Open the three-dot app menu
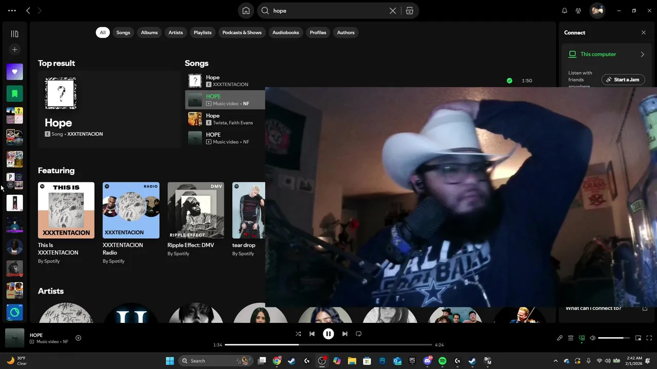The width and height of the screenshot is (657, 369). 12,11
